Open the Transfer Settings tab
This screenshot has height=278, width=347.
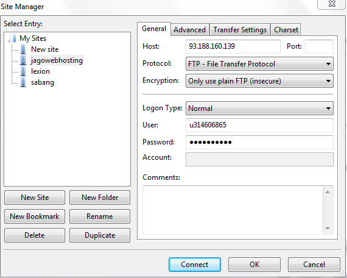[x=240, y=30]
